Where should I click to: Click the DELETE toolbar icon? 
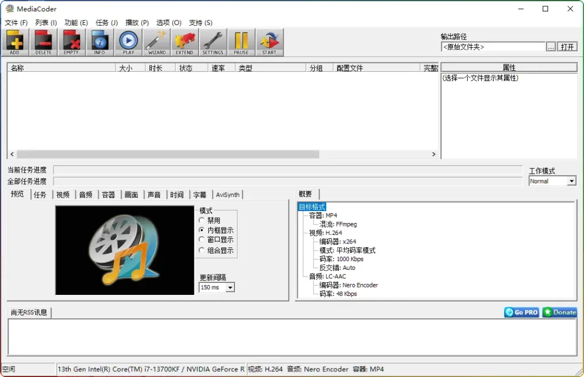pos(43,42)
